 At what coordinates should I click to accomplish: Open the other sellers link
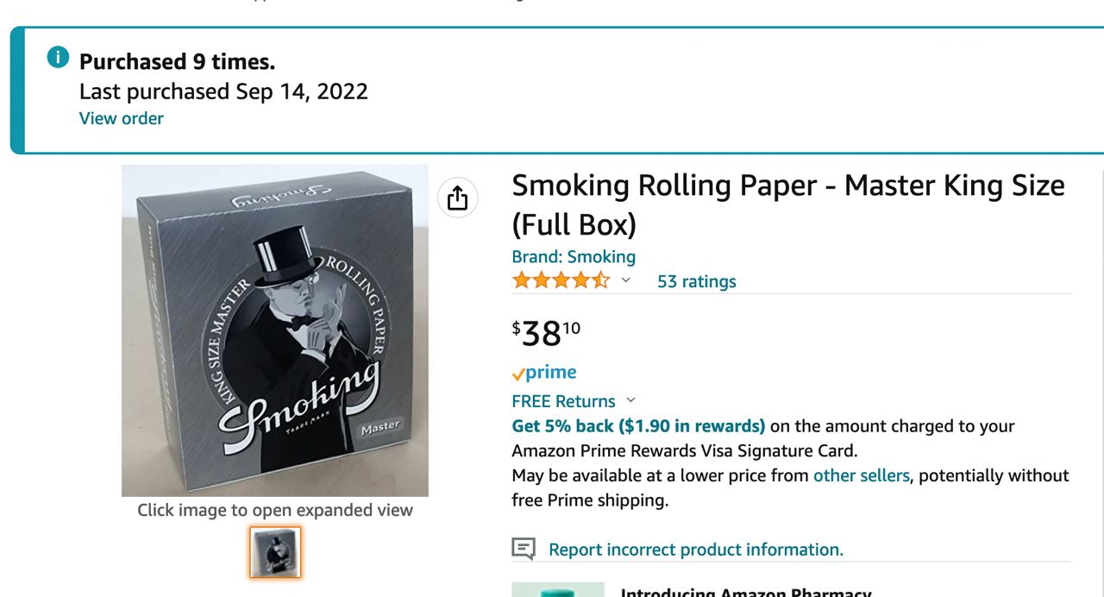pyautogui.click(x=861, y=475)
